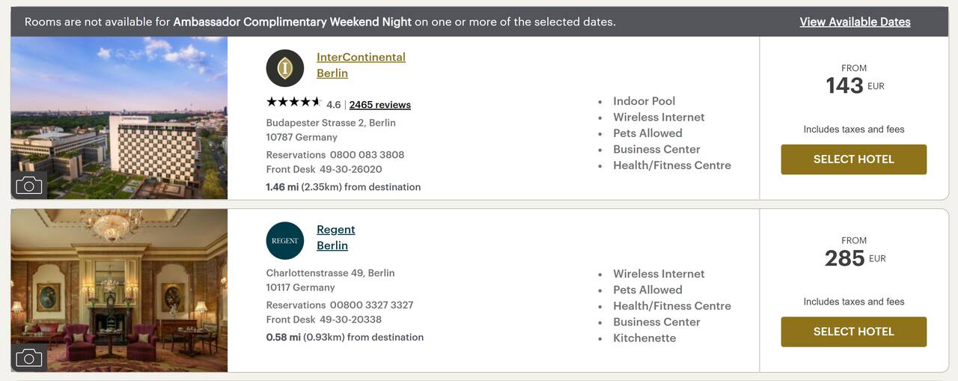Image resolution: width=958 pixels, height=381 pixels.
Task: Click the Indoor Pool amenity for InterContinental
Action: coord(644,101)
